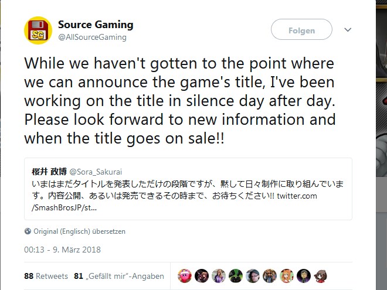Open the tweet timestamp 00:13 - 9. März 2018
Viewport: 387px width, 290px height.
(x=62, y=250)
